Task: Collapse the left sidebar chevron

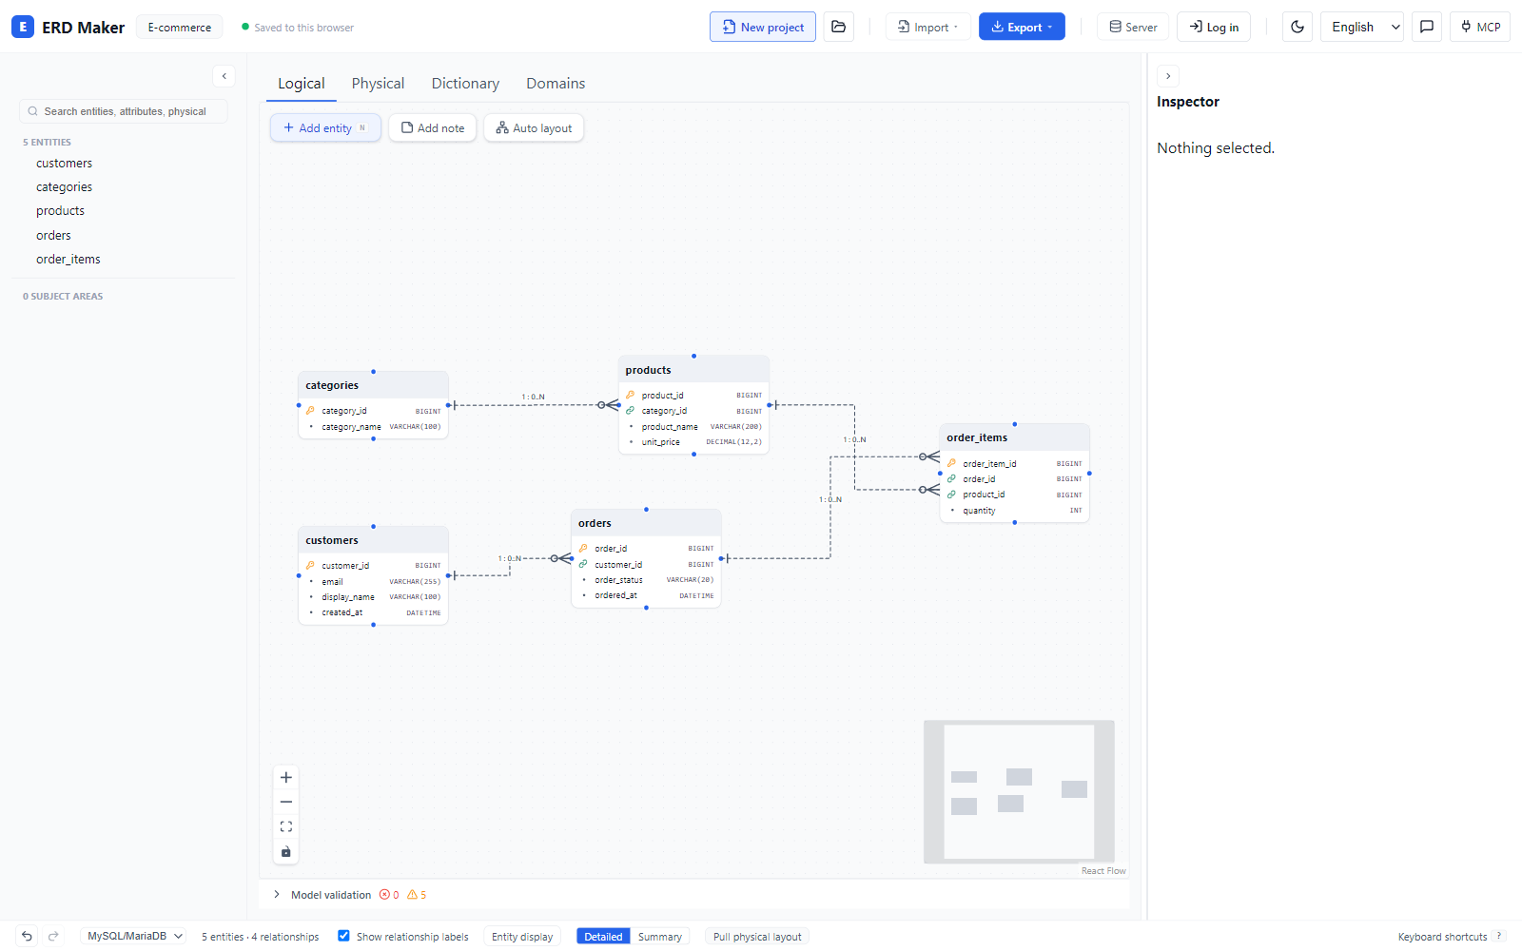Action: [x=224, y=76]
